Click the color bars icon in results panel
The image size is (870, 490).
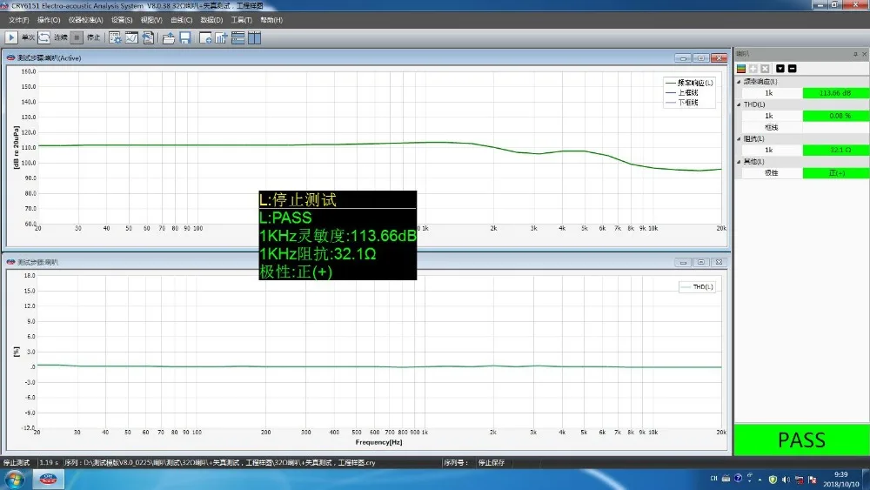(x=741, y=68)
